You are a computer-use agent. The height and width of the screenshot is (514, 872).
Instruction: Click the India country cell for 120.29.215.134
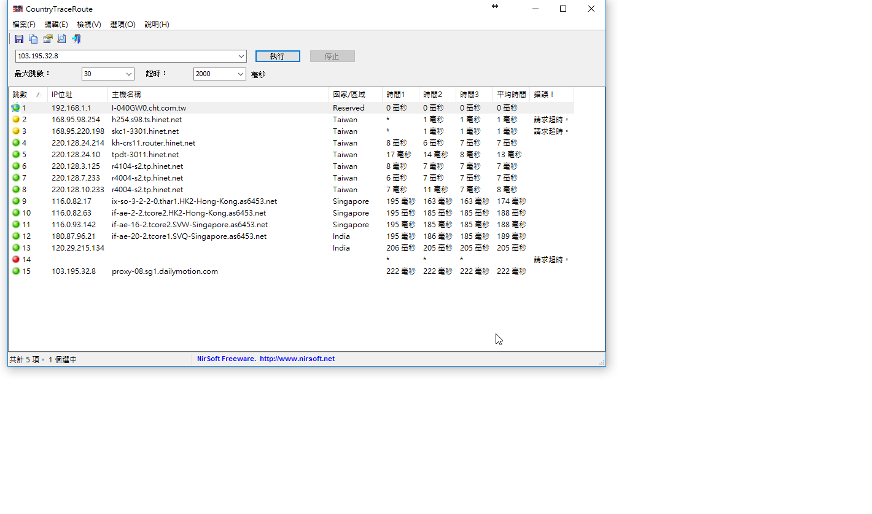[341, 248]
